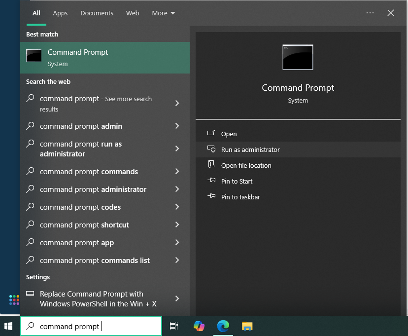Open the three-dot options menu
The width and height of the screenshot is (408, 336).
pyautogui.click(x=370, y=13)
